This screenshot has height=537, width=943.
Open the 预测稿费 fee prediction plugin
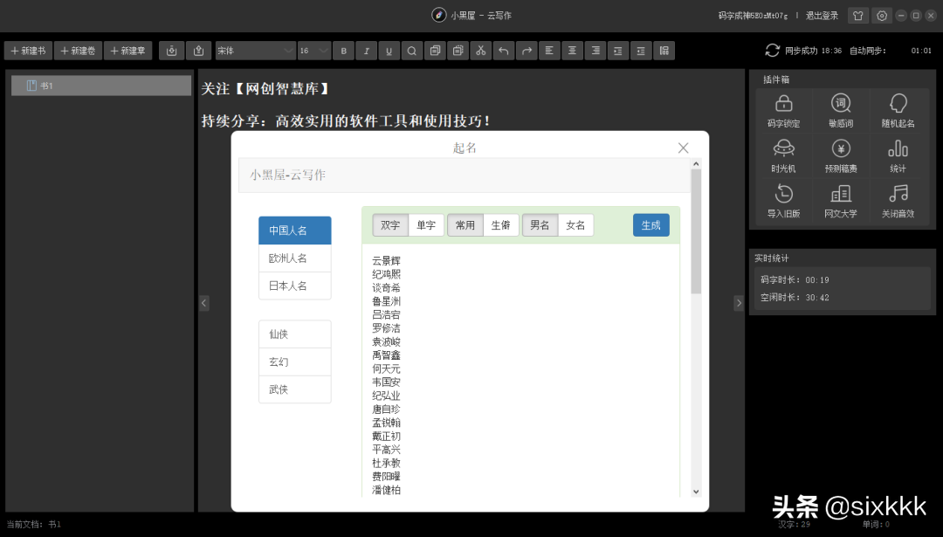[x=841, y=155]
